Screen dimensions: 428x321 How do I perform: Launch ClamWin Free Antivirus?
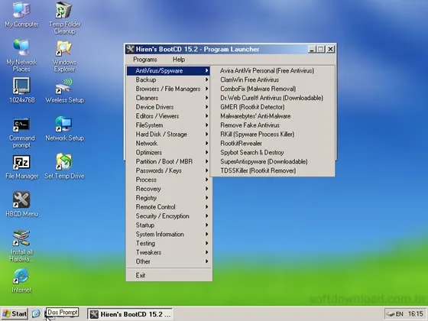272,79
